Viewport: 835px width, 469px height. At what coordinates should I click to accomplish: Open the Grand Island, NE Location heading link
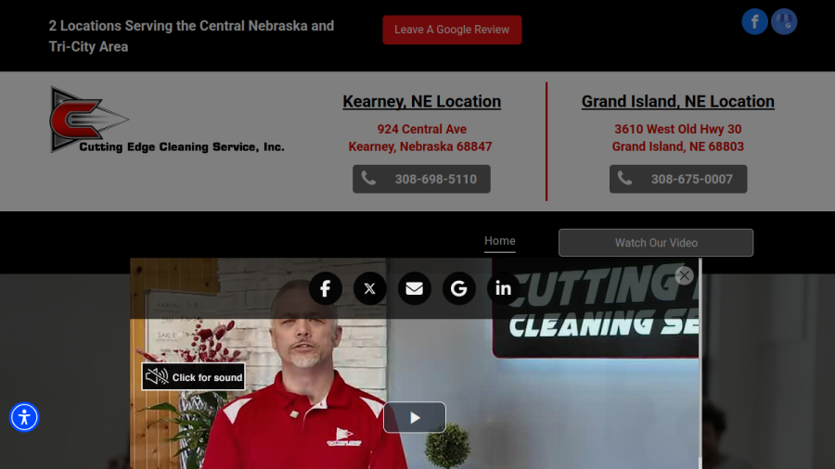(678, 102)
